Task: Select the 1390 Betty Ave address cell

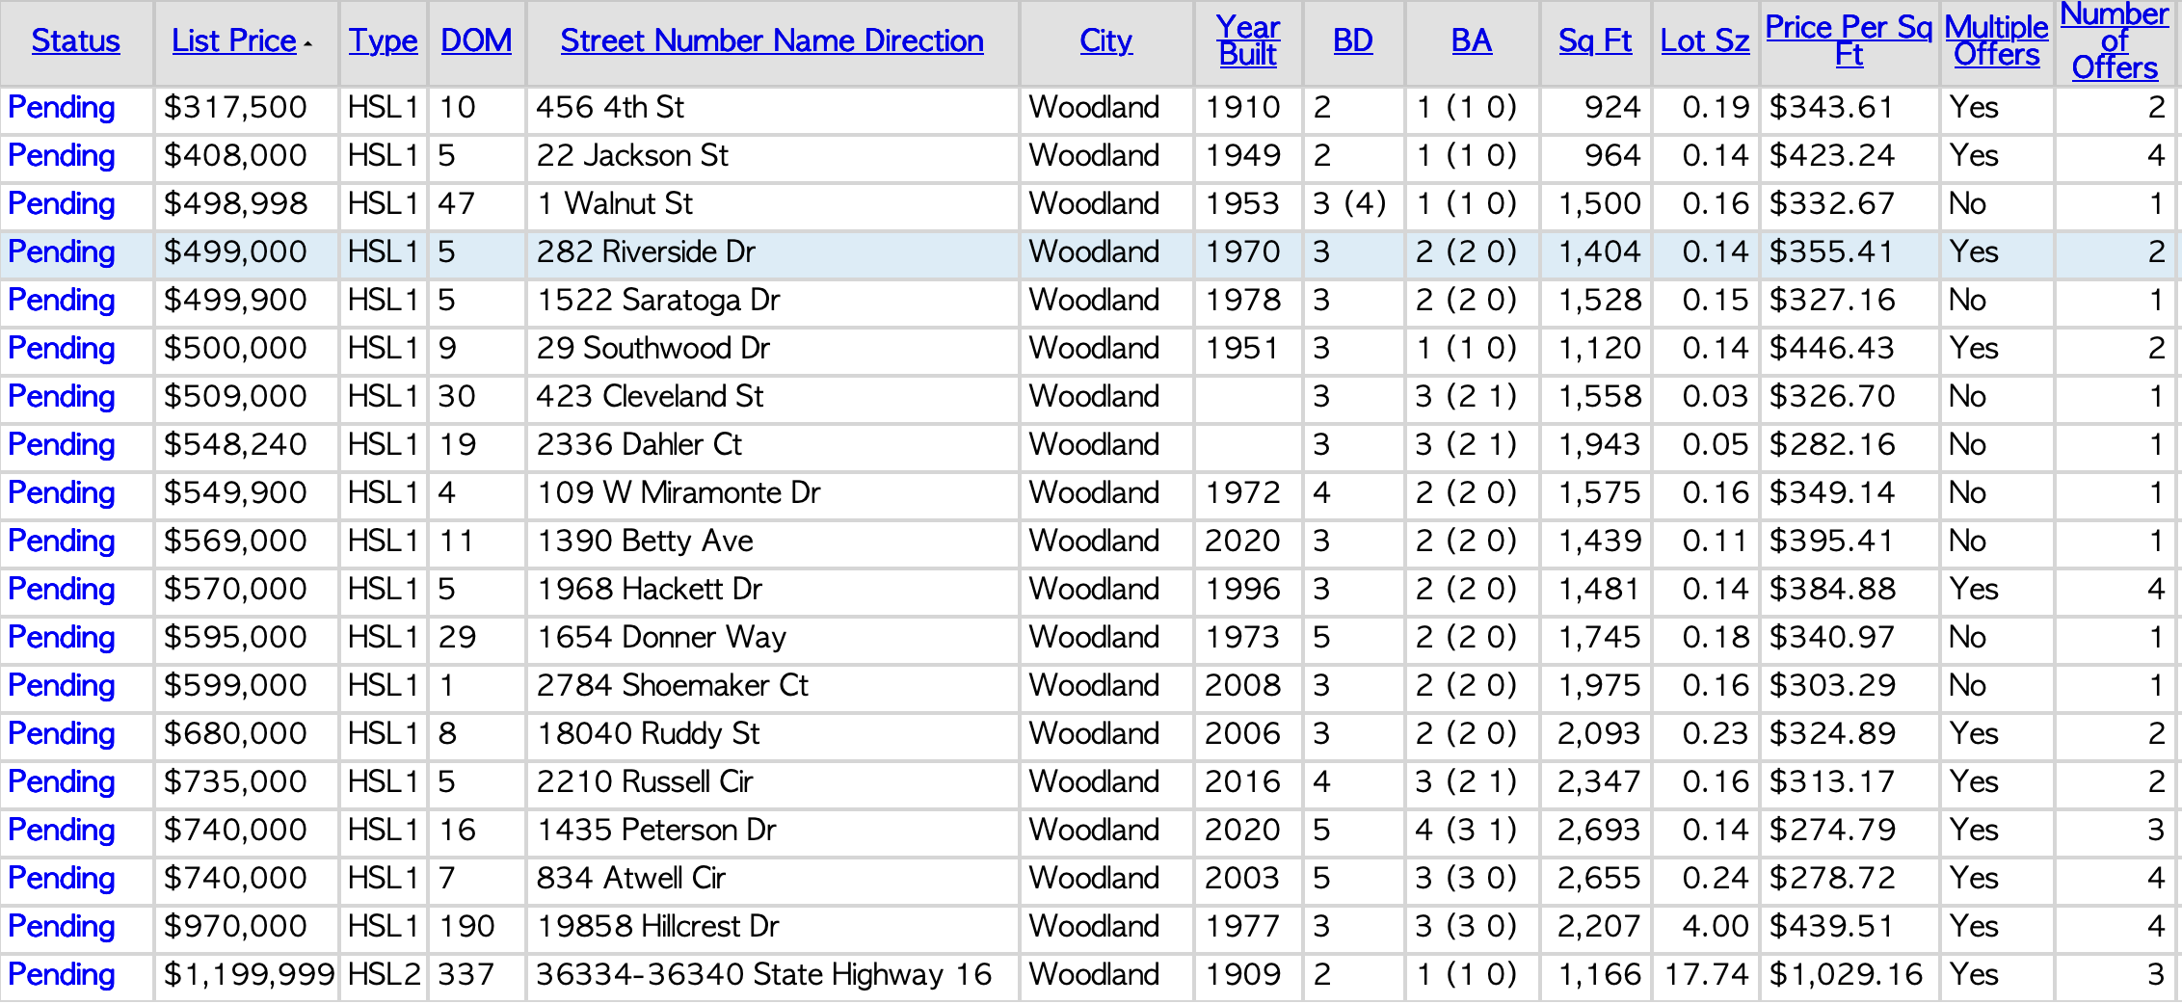Action: tap(645, 542)
